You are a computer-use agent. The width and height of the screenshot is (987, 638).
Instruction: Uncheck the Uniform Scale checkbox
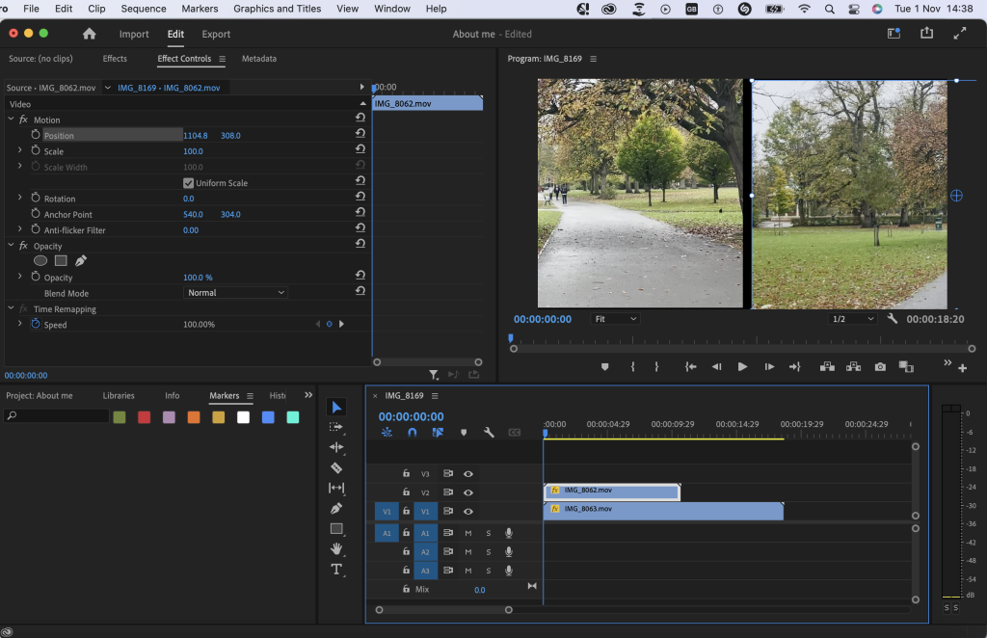pyautogui.click(x=188, y=183)
